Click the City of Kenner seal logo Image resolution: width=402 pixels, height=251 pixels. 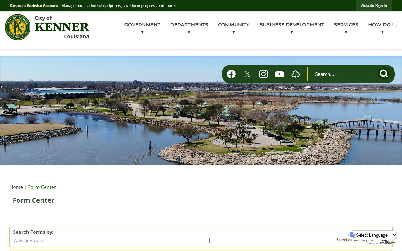[x=18, y=27]
